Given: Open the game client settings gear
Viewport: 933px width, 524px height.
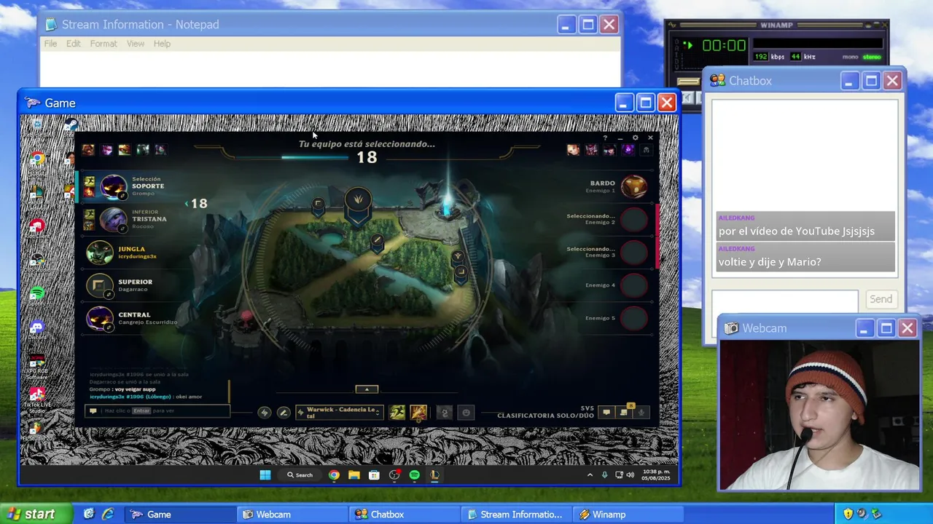Looking at the screenshot, I should pos(635,138).
